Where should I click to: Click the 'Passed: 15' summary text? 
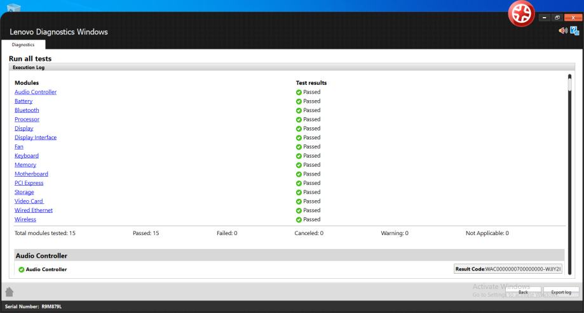click(x=146, y=233)
